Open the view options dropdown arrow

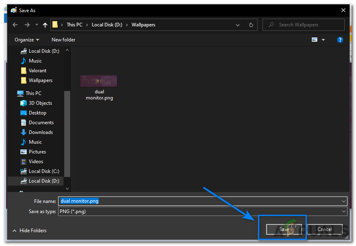click(x=323, y=40)
